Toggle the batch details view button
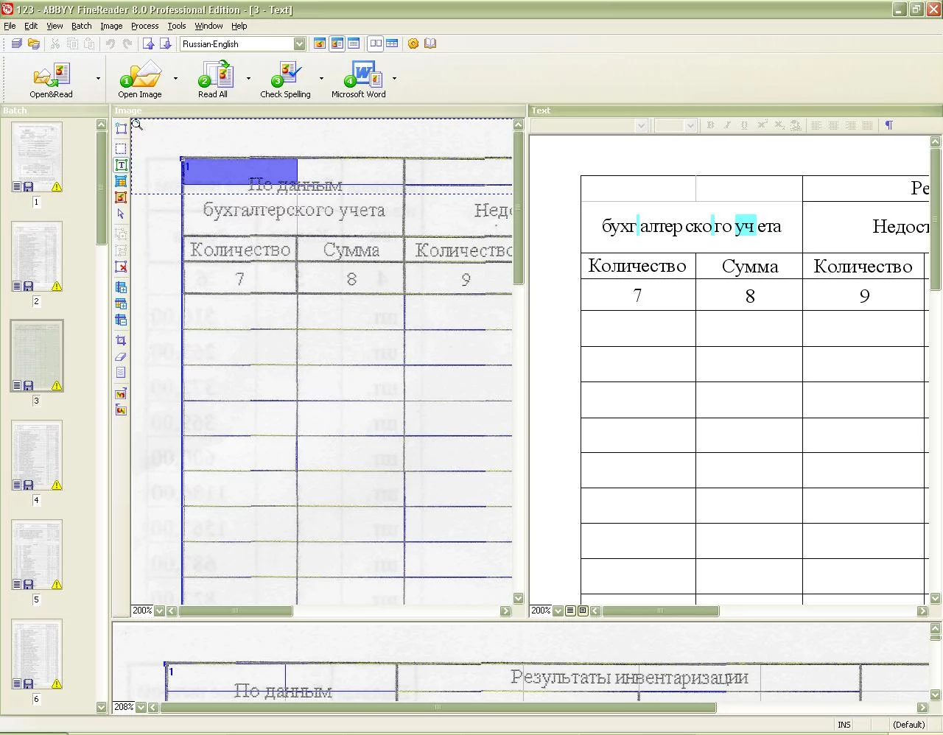 click(392, 43)
